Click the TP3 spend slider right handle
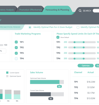99x105 pixels. coord(84,53)
